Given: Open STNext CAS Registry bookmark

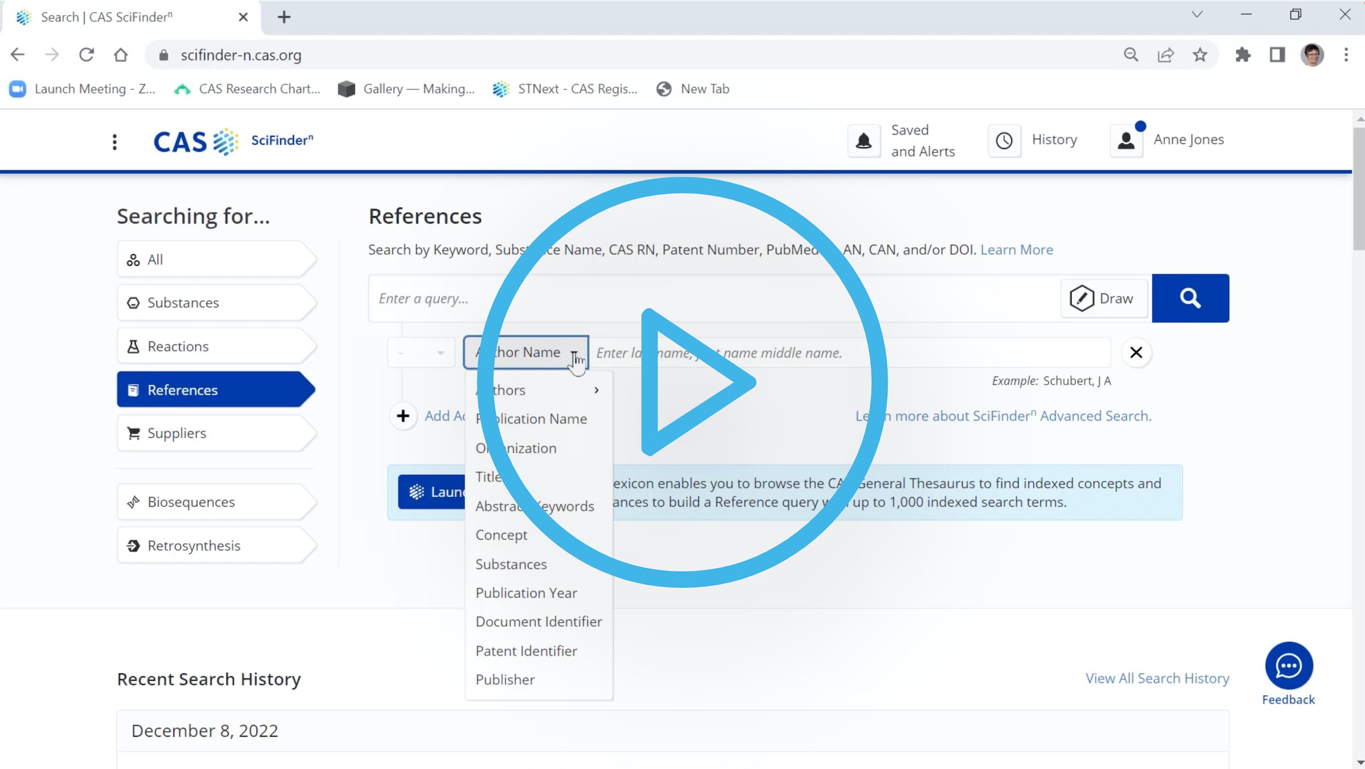Looking at the screenshot, I should coord(565,89).
